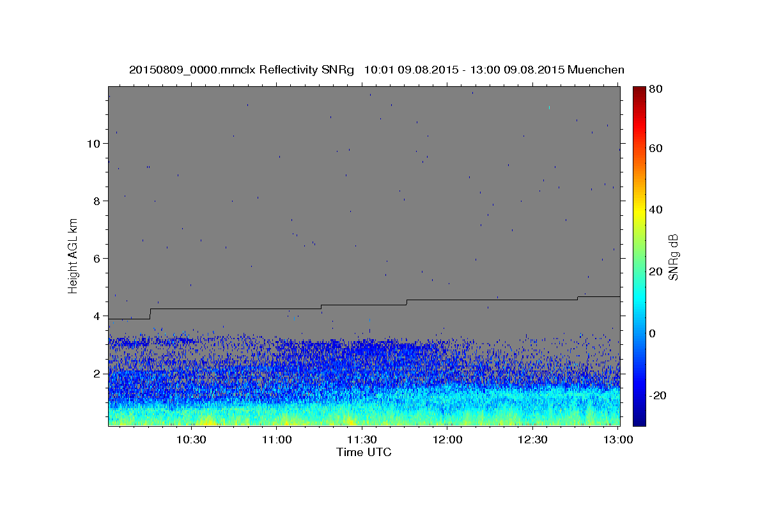
Task: Click the height tick label 6
Action: (96, 258)
